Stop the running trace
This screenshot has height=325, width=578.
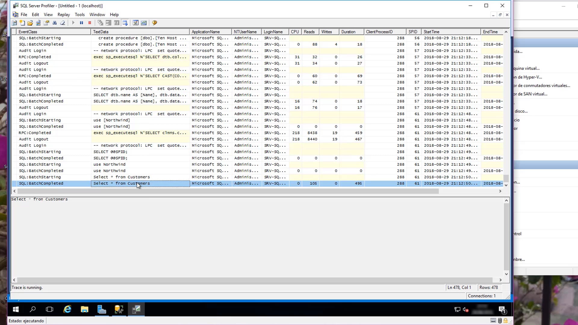tap(90, 23)
